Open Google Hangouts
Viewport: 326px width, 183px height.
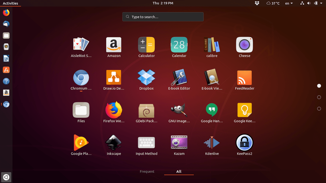pos(212,110)
